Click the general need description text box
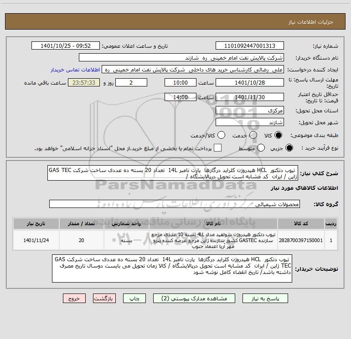 (173, 173)
